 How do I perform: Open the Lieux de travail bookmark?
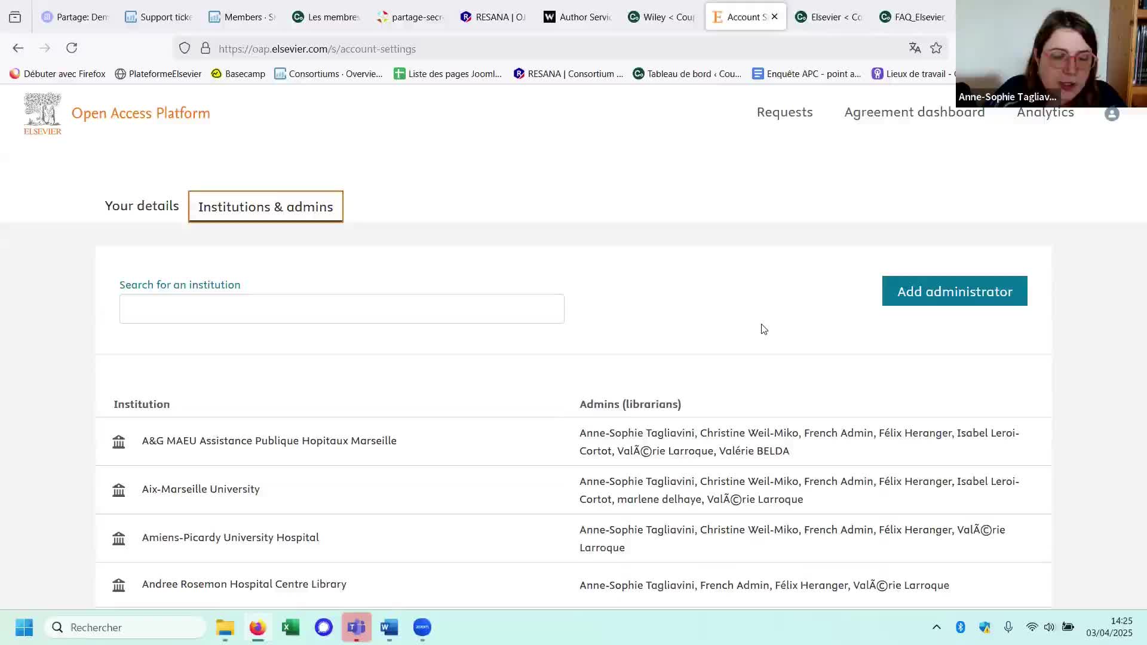pyautogui.click(x=914, y=74)
